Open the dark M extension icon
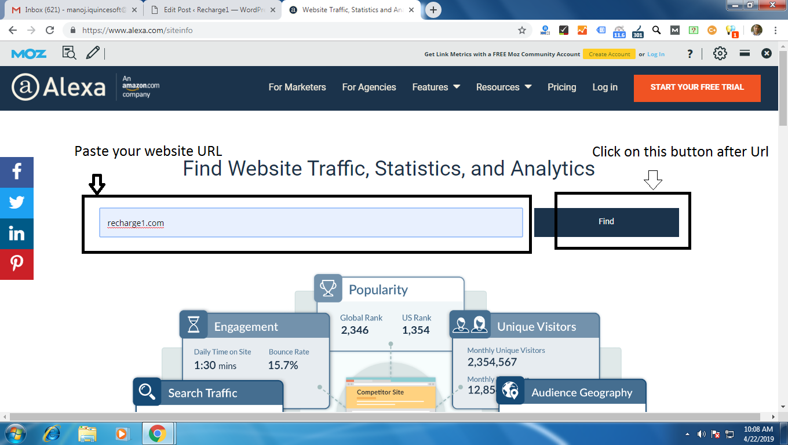 pos(675,30)
